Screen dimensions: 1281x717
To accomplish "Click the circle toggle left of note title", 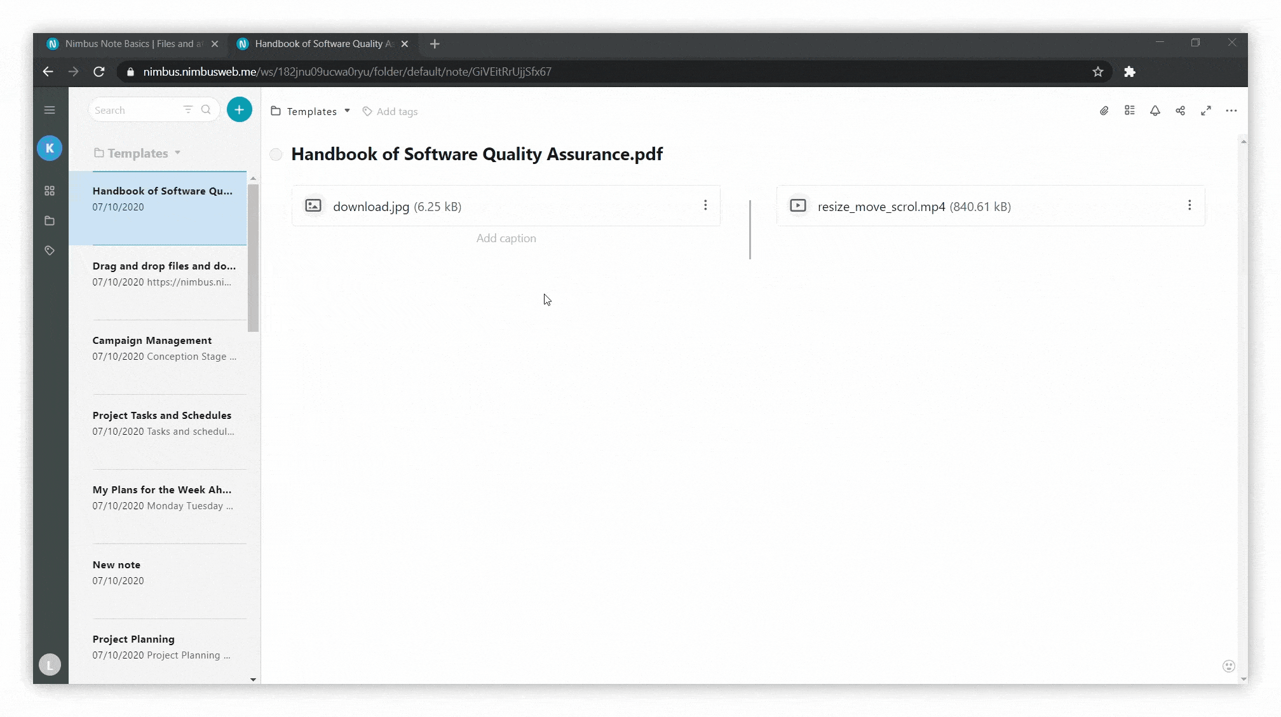I will pos(276,154).
